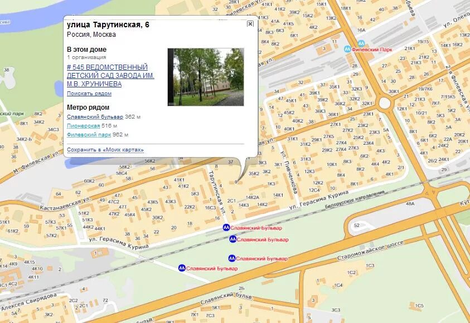The height and width of the screenshot is (323, 470).
Task: Click house number 48А
Action: tap(410, 204)
